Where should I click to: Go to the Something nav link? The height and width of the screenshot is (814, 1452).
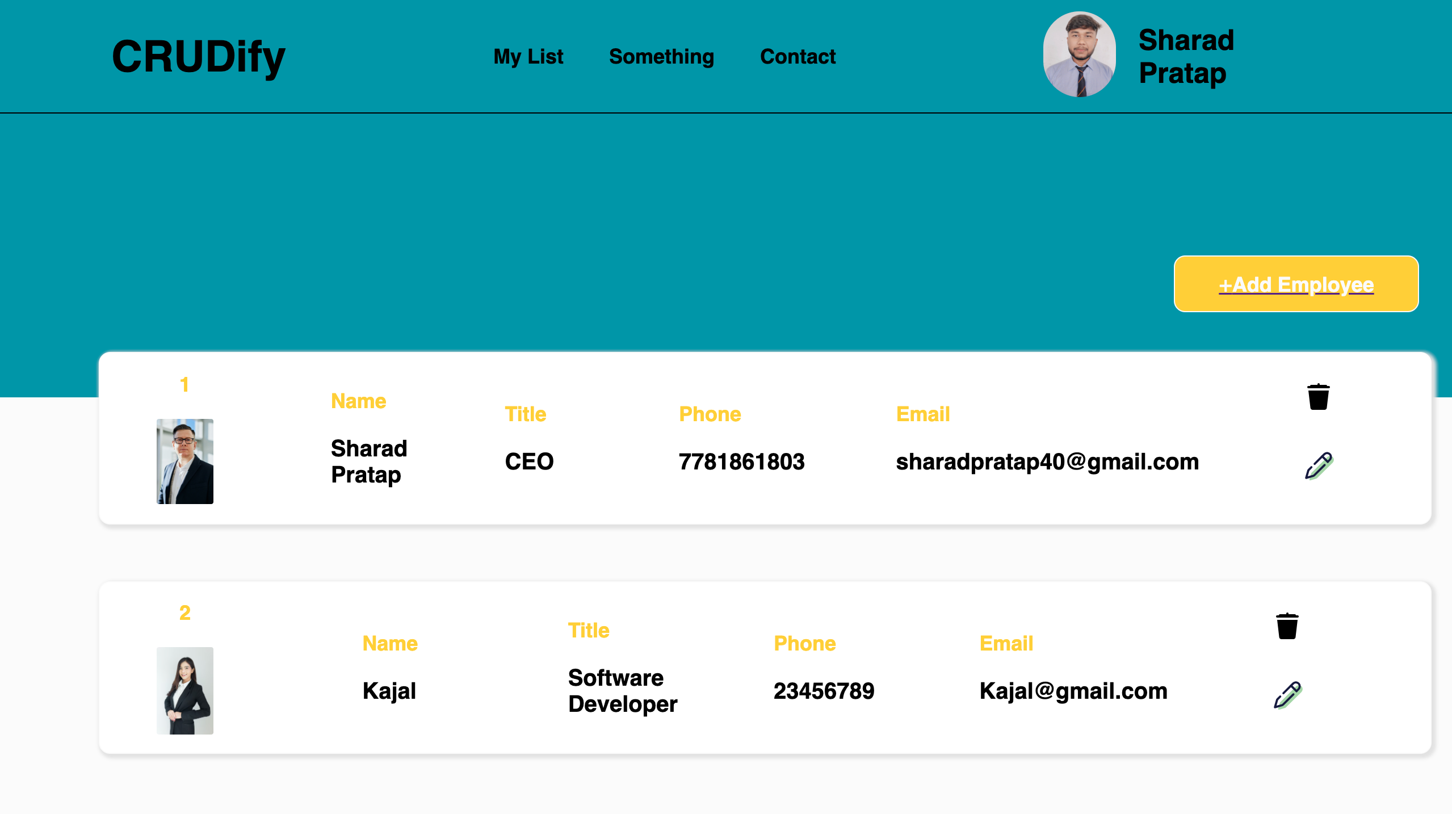click(x=661, y=57)
